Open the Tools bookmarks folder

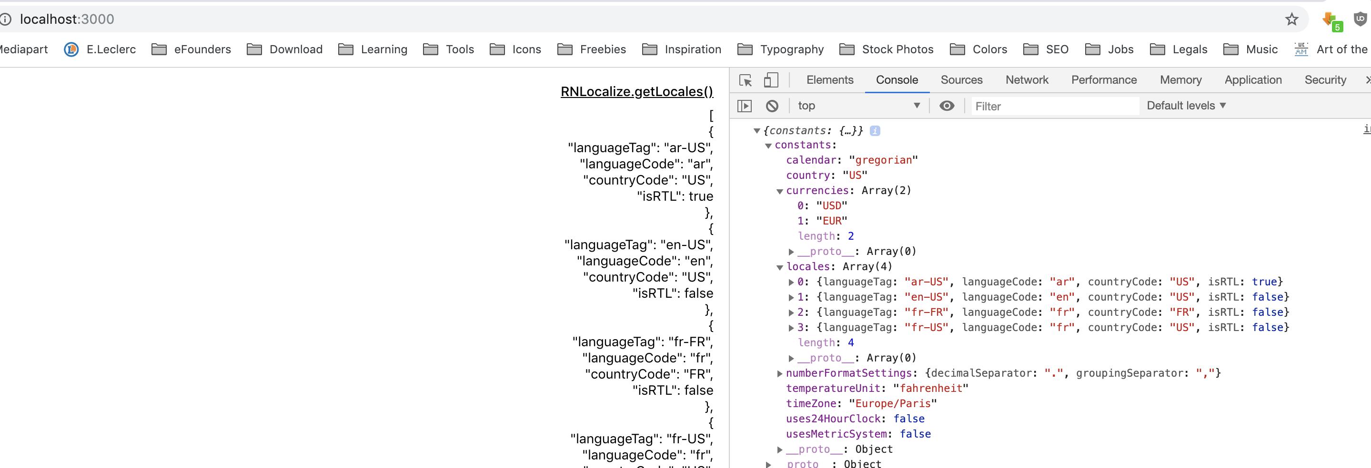(448, 49)
